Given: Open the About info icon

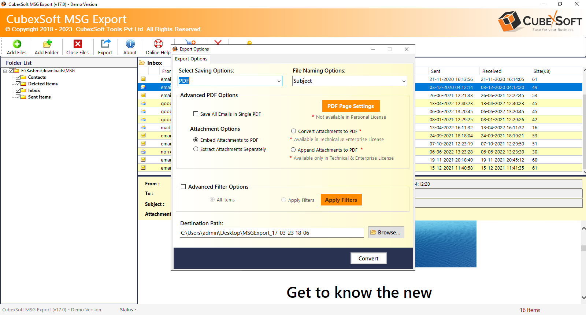Looking at the screenshot, I should tap(130, 44).
